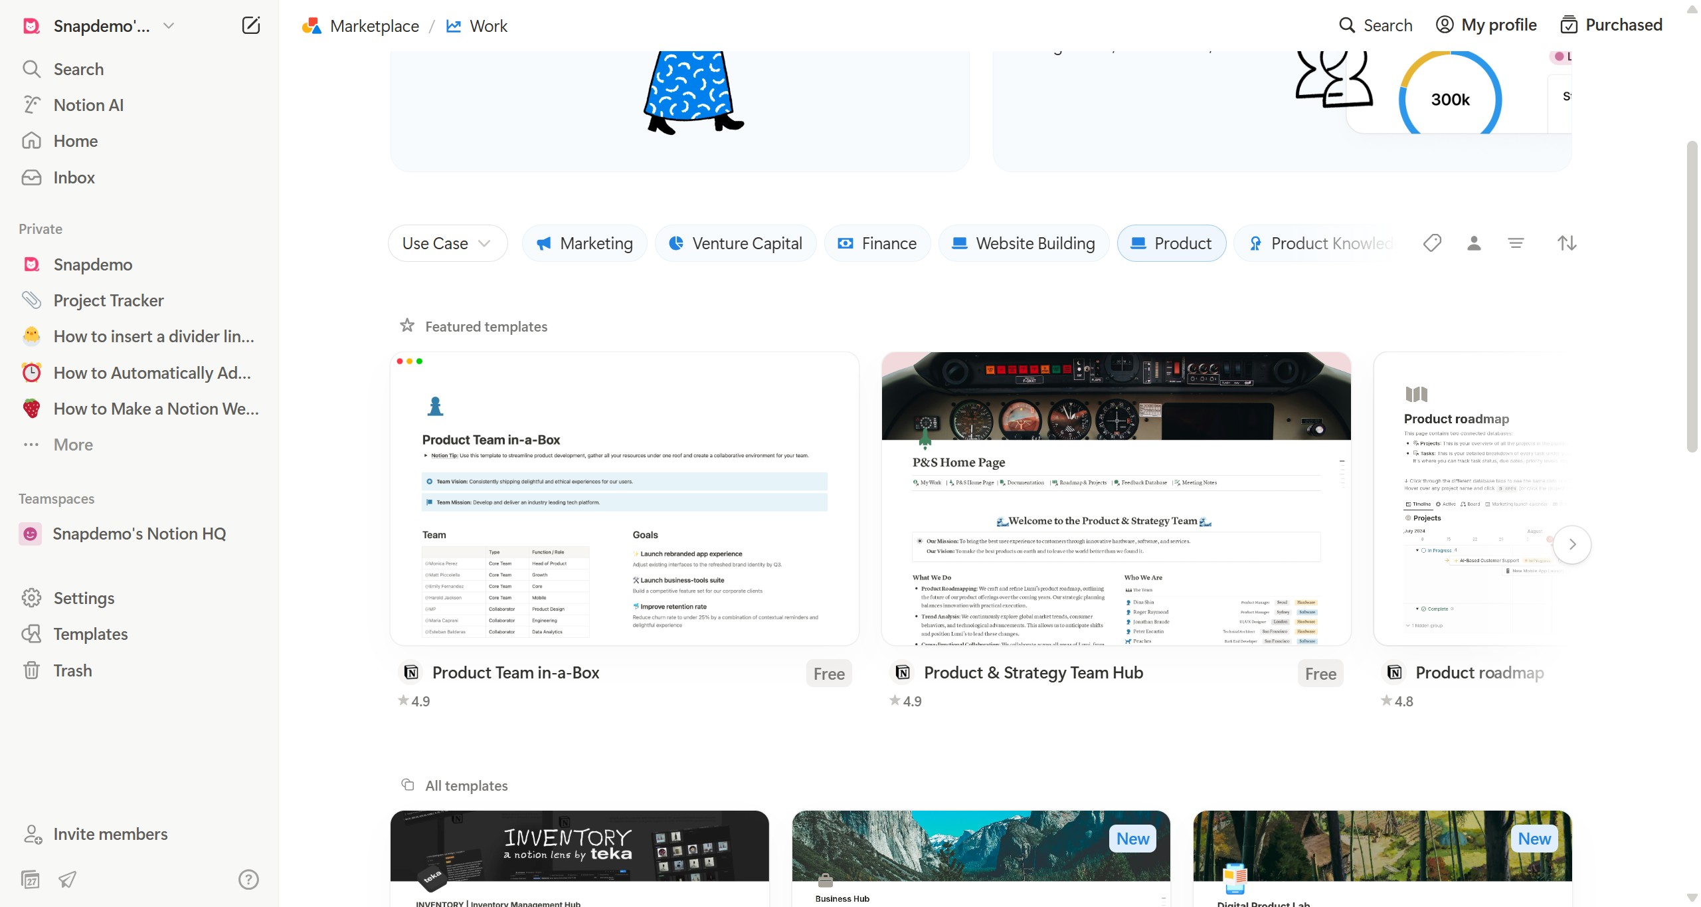Open Templates from the sidebar
The height and width of the screenshot is (907, 1701).
coord(139,634)
